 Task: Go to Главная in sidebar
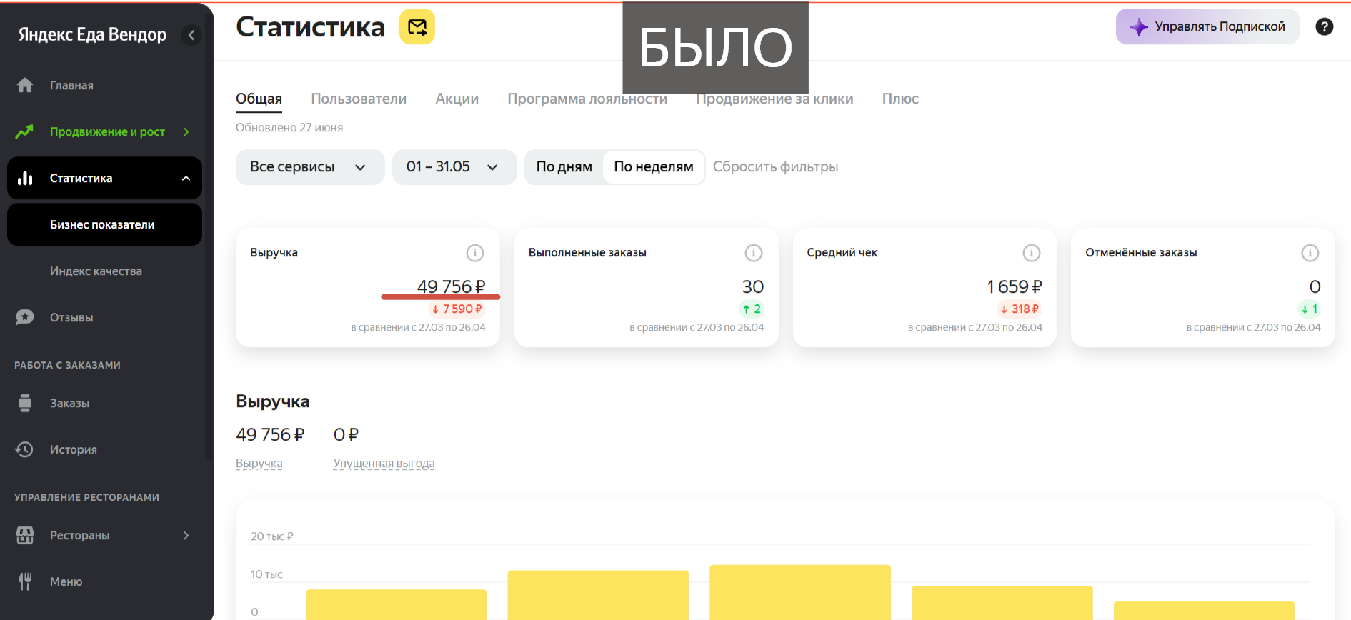click(x=71, y=85)
